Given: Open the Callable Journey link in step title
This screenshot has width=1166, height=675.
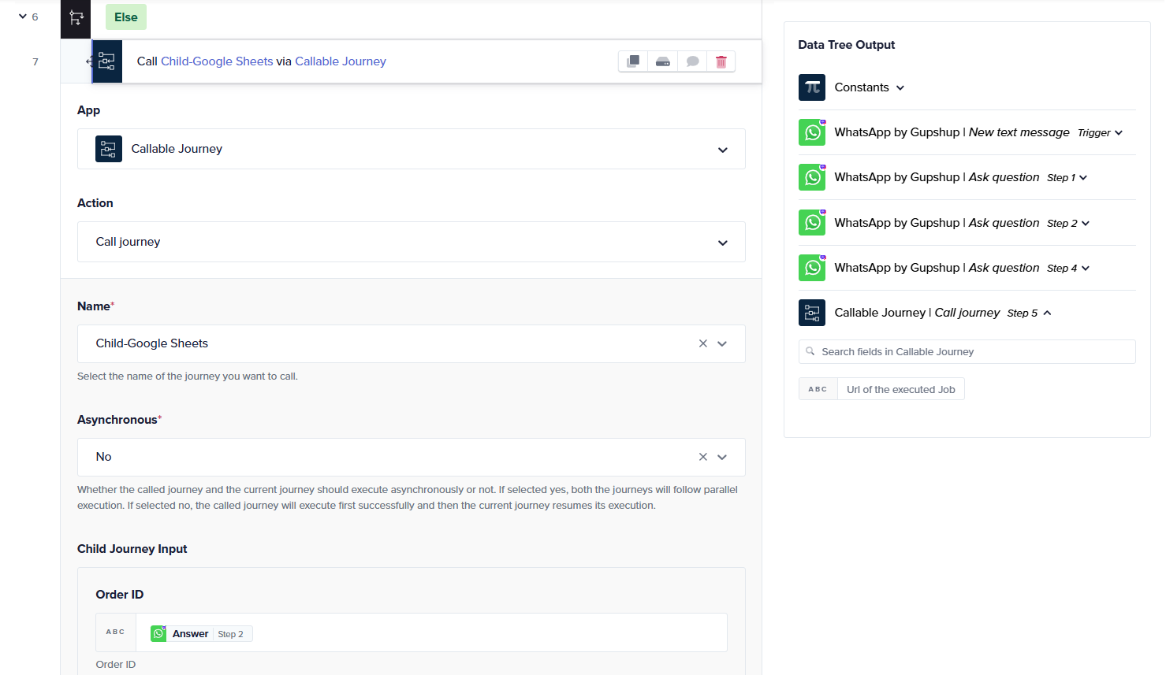Looking at the screenshot, I should [341, 61].
